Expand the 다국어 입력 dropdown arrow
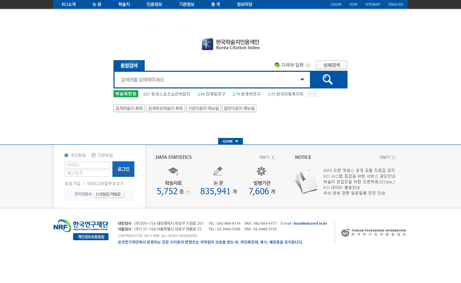Viewport: 461px width, 283px height. (308, 65)
